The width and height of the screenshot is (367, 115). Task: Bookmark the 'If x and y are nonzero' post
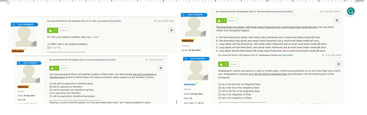pos(171,30)
